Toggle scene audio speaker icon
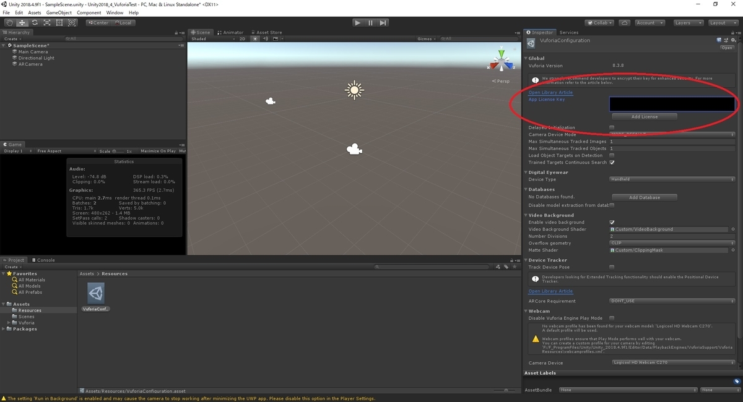This screenshot has width=743, height=402. pos(265,39)
